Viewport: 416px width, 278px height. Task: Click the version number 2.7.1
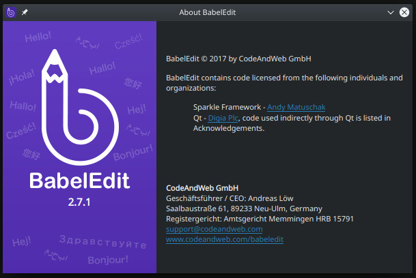click(79, 202)
